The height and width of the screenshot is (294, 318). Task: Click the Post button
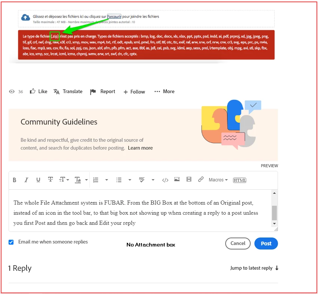(x=266, y=244)
